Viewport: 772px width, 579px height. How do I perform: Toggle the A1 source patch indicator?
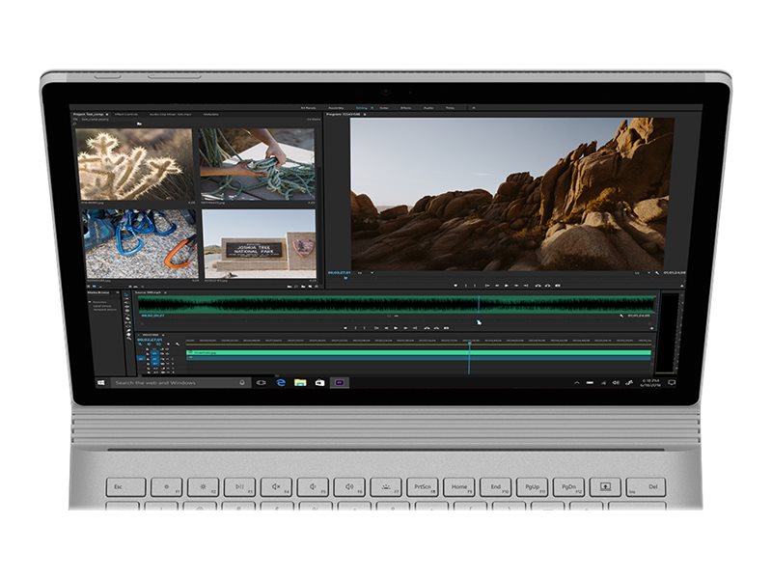pos(140,359)
